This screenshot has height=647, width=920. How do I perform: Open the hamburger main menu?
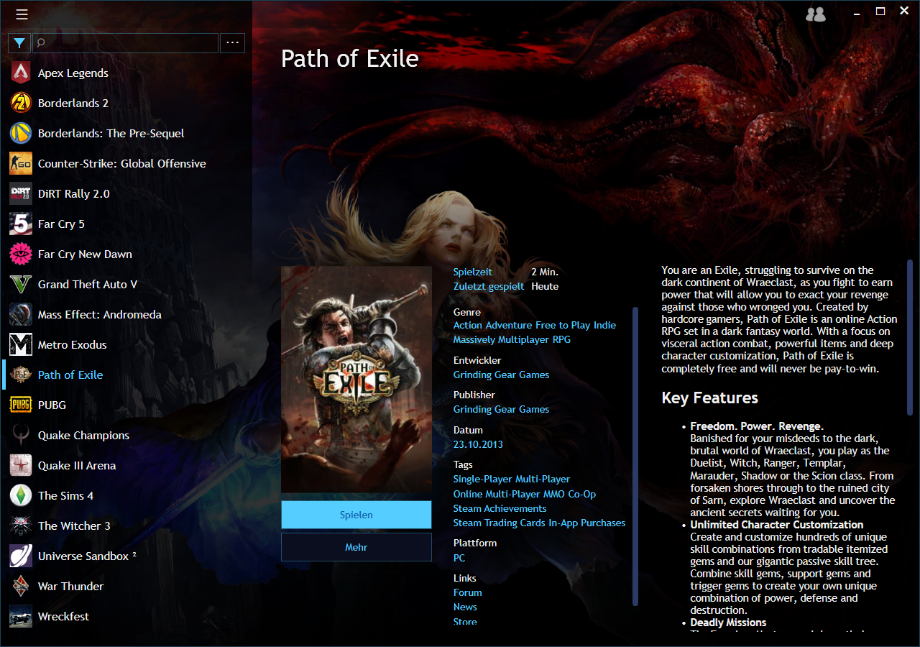pos(22,14)
